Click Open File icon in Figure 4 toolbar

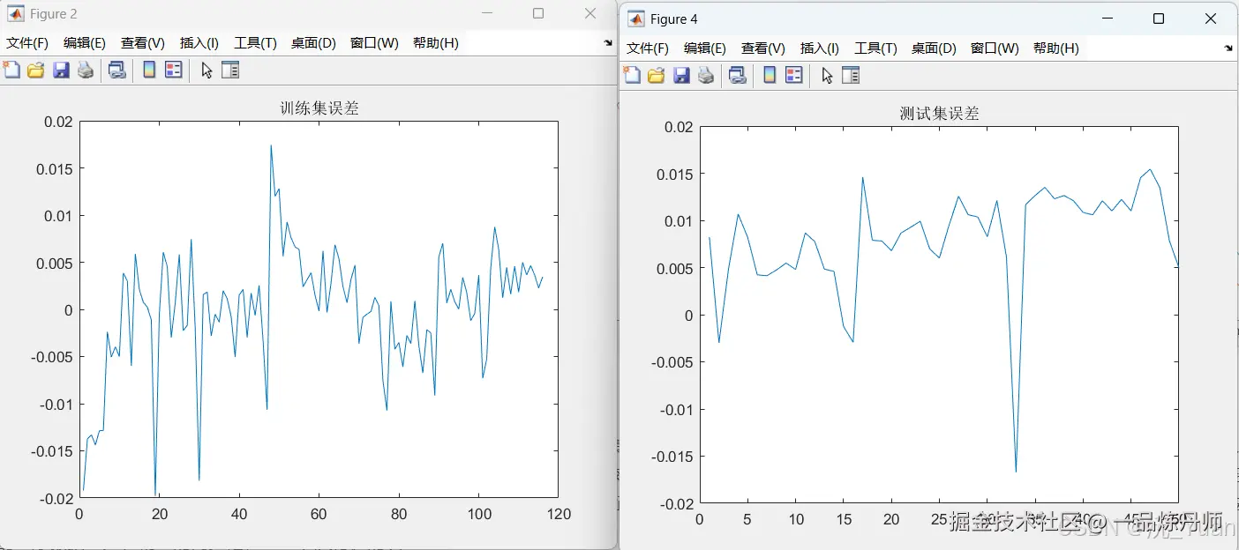pyautogui.click(x=657, y=76)
